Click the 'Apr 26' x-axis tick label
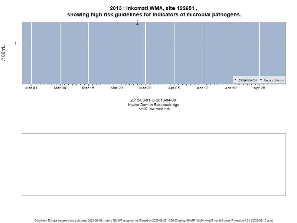 259,88
